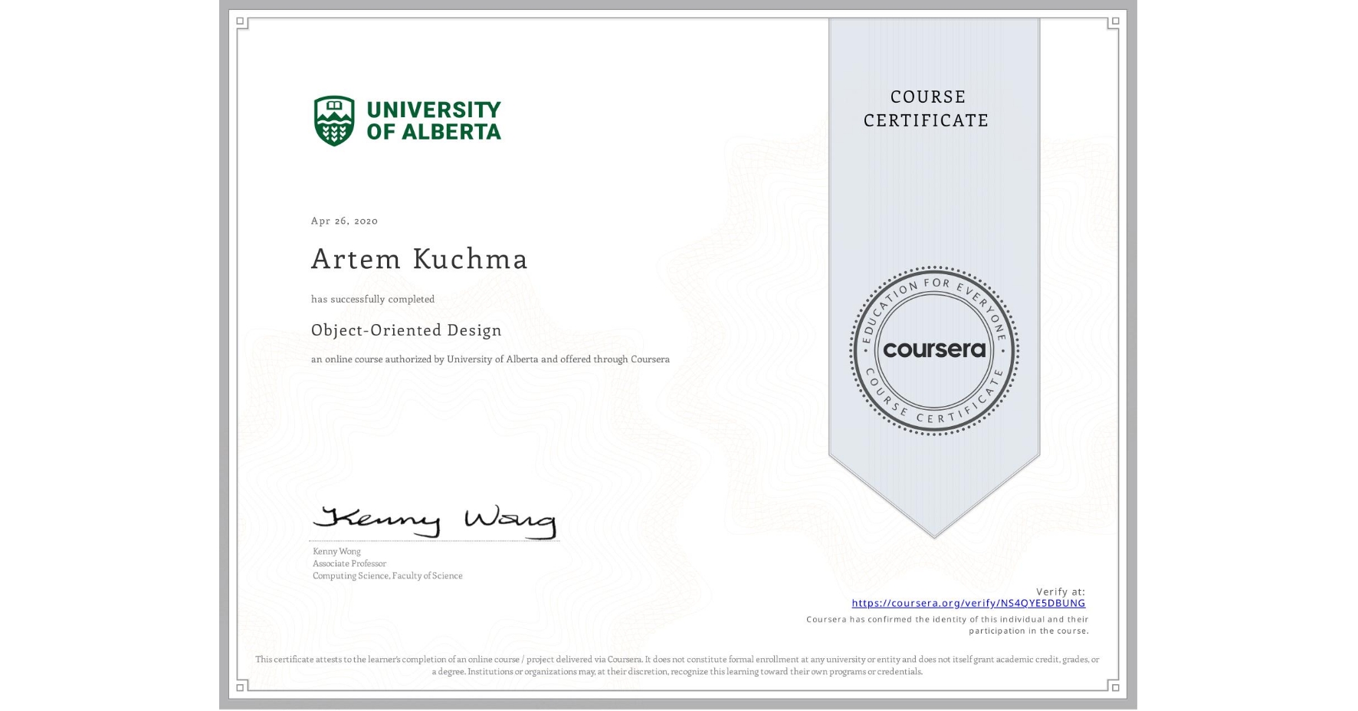This screenshot has width=1358, height=711.
Task: Select the 'Object-Oriented Design' course title
Action: (x=406, y=330)
